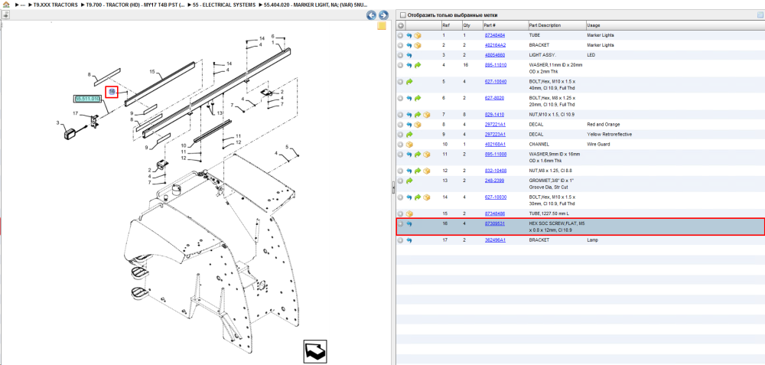Select callout 15 tube label in diagram
The height and width of the screenshot is (365, 765).
point(152,72)
